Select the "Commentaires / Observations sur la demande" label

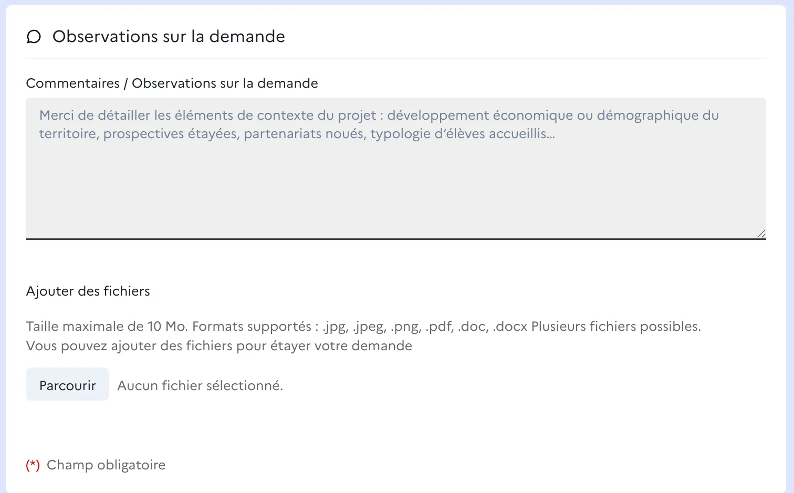(x=172, y=83)
